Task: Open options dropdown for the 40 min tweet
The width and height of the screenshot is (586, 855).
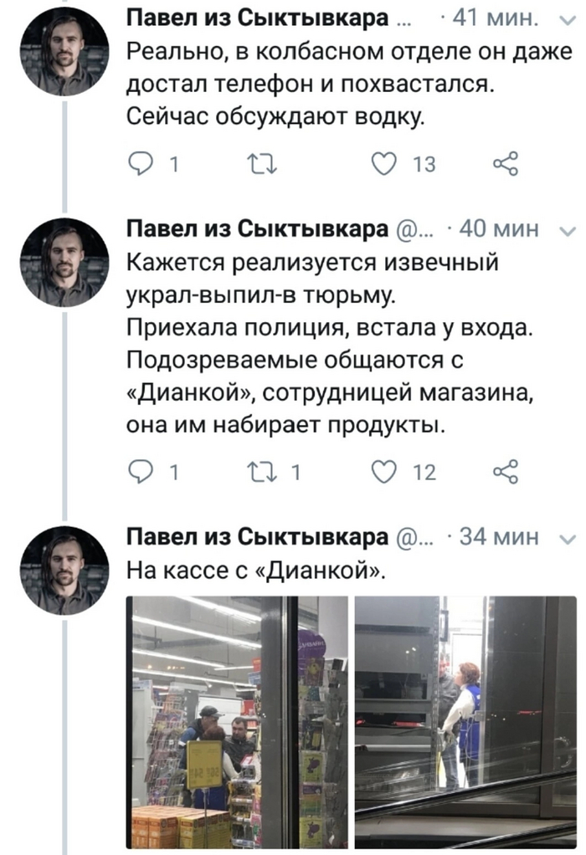Action: [x=568, y=231]
